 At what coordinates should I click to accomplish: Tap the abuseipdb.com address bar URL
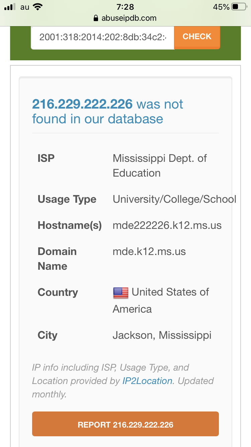coord(129,18)
